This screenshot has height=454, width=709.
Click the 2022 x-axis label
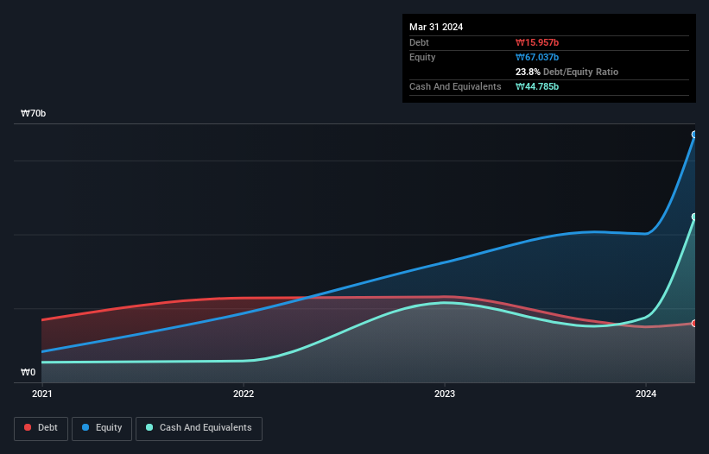click(244, 394)
